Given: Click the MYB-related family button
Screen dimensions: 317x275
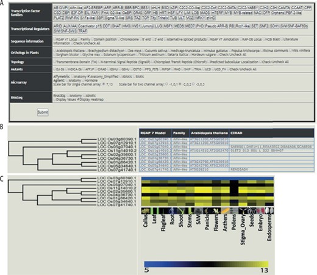Looking at the screenshot, I should pos(243,13).
